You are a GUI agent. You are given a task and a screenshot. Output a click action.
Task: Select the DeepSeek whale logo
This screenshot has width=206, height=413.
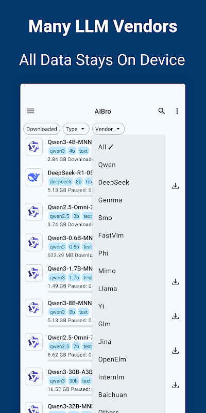33,177
